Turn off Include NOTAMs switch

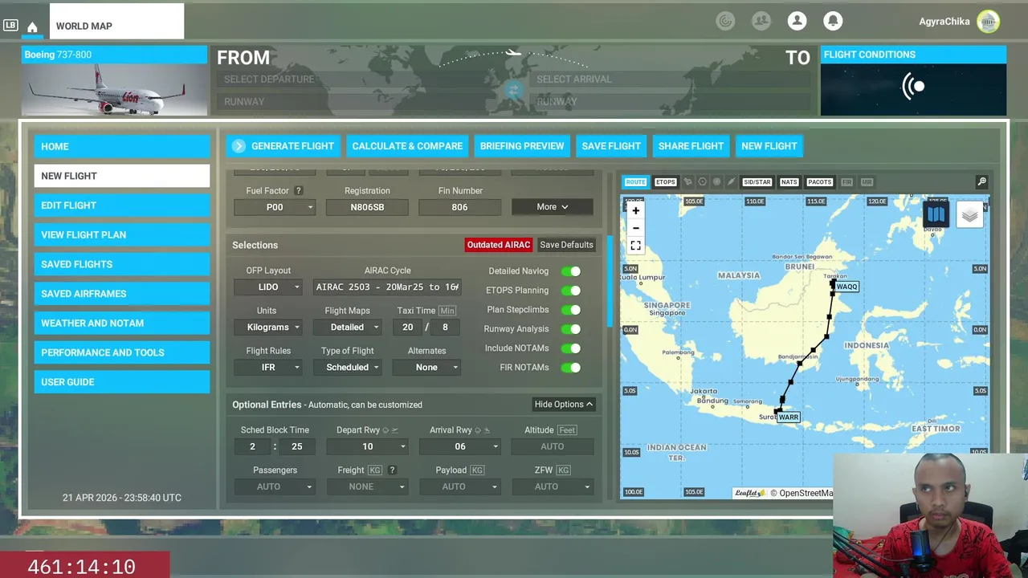[570, 348]
